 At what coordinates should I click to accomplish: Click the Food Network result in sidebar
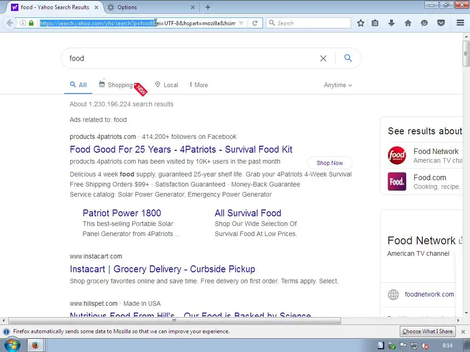tap(436, 151)
